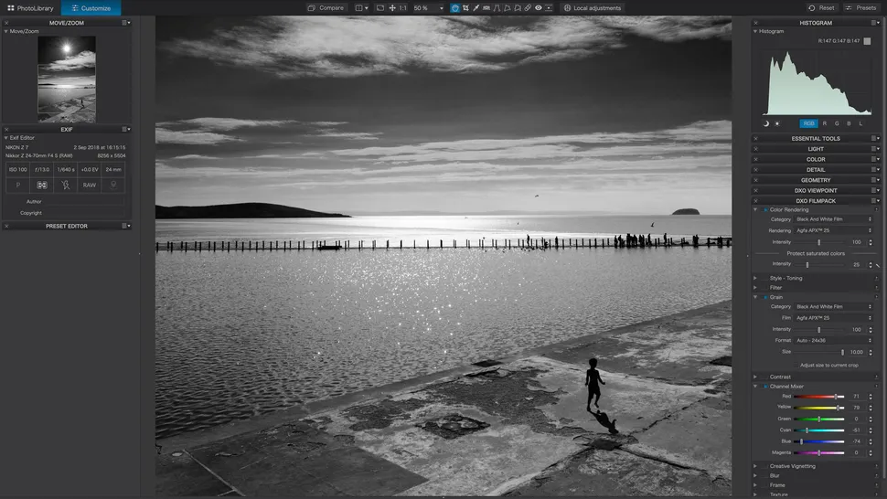Screen dimensions: 887x499
Task: Click the 1:1 zoom icon
Action: pos(403,8)
